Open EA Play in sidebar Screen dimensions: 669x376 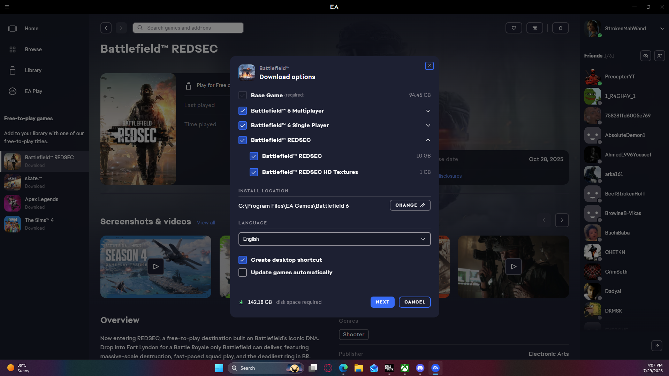[x=45, y=91]
